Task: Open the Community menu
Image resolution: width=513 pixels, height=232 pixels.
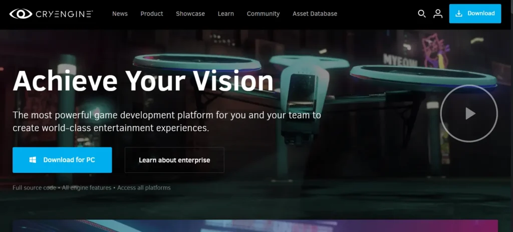Action: pos(263,13)
